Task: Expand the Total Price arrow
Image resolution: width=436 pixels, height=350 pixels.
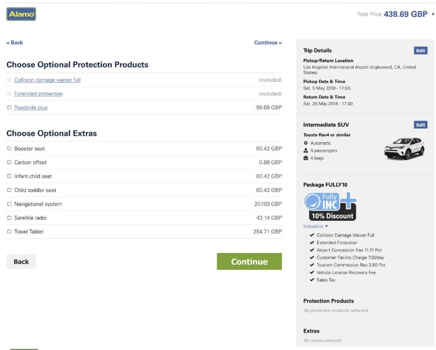Action: 433,14
